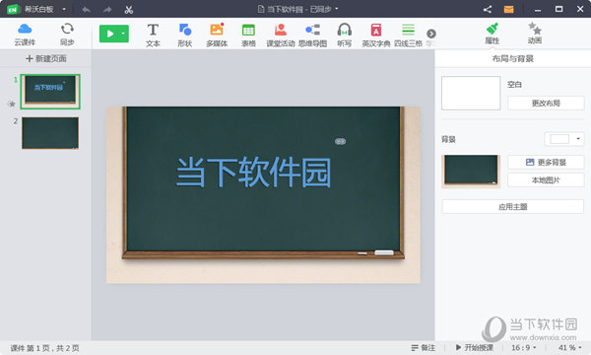The width and height of the screenshot is (591, 355).
Task: Select the 文本 text tool
Action: [x=153, y=35]
